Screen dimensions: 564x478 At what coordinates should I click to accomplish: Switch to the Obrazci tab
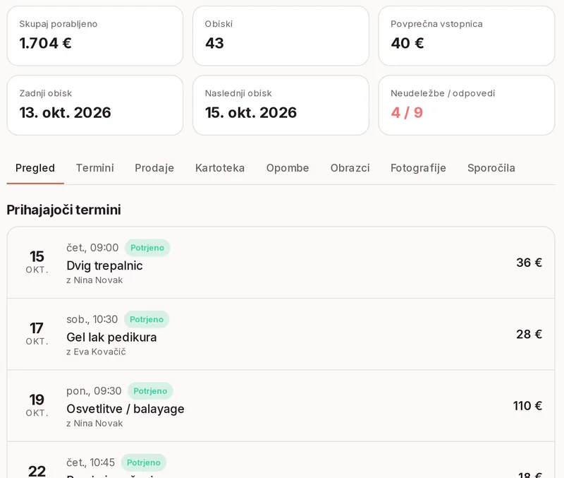(350, 168)
